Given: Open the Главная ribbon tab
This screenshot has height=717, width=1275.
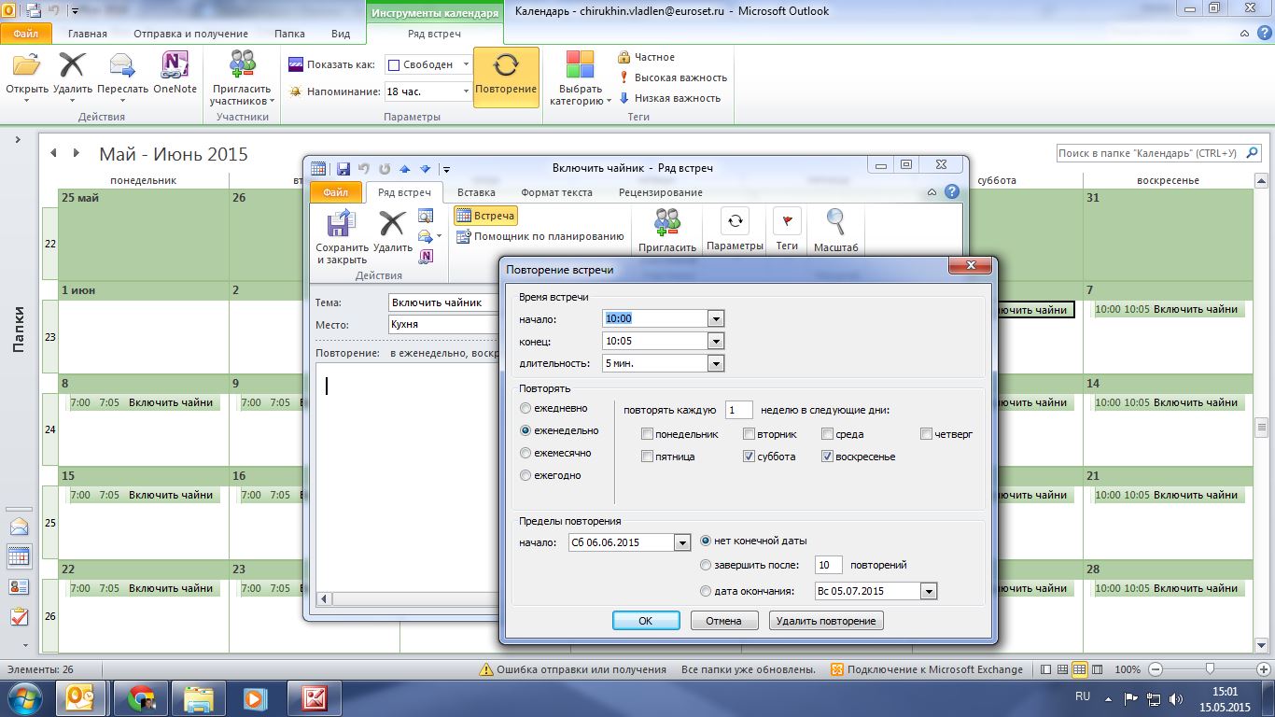Looking at the screenshot, I should (x=87, y=34).
